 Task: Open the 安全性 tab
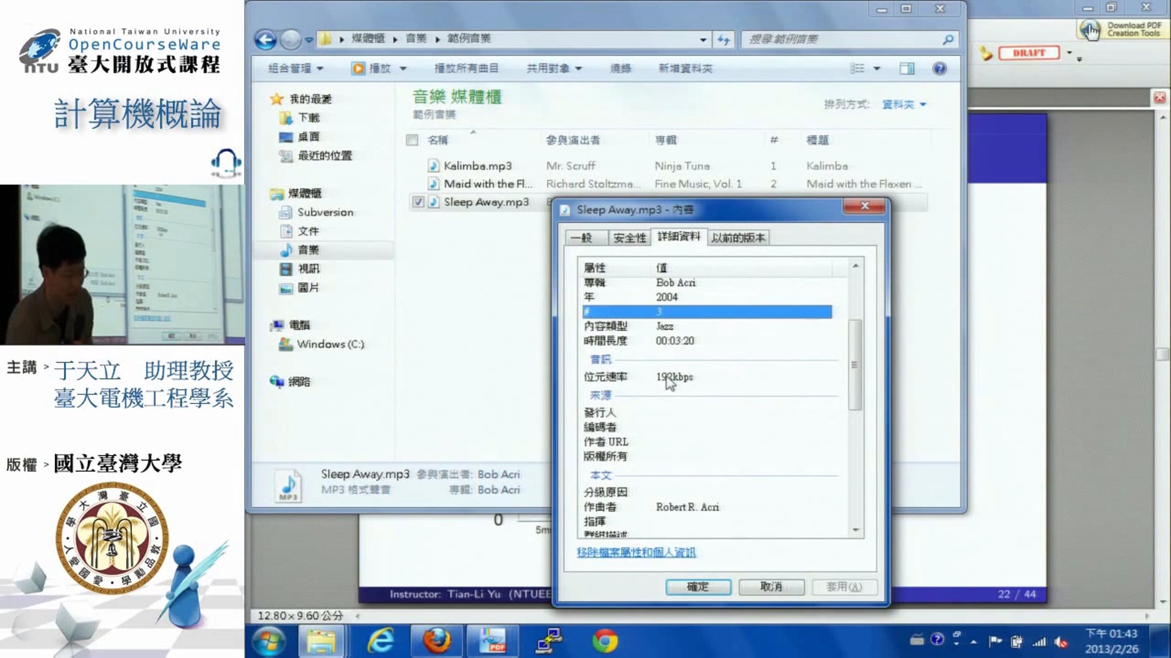point(629,238)
